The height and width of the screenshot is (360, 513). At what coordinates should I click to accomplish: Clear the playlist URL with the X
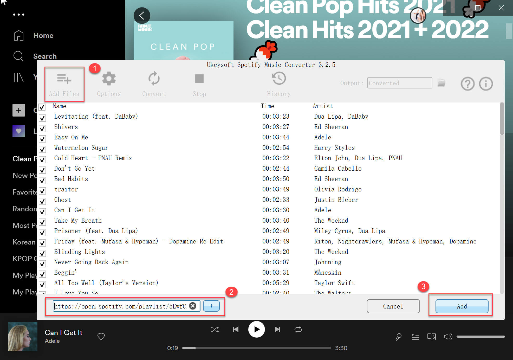point(193,306)
